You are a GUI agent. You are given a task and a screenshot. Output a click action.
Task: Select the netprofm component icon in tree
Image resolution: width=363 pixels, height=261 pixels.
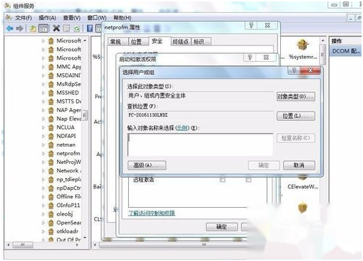[x=51, y=153]
